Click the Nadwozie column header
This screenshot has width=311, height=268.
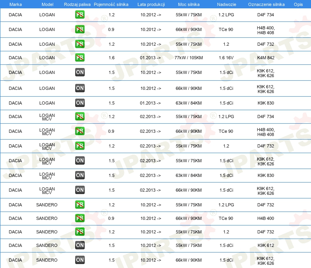pos(227,4)
